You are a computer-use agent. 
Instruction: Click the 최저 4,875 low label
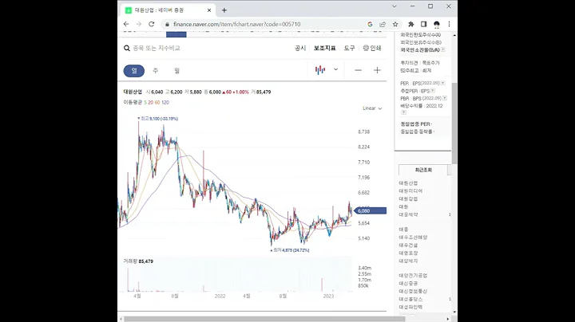pos(290,250)
